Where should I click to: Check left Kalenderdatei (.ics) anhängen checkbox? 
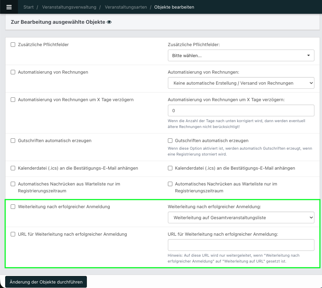13,168
